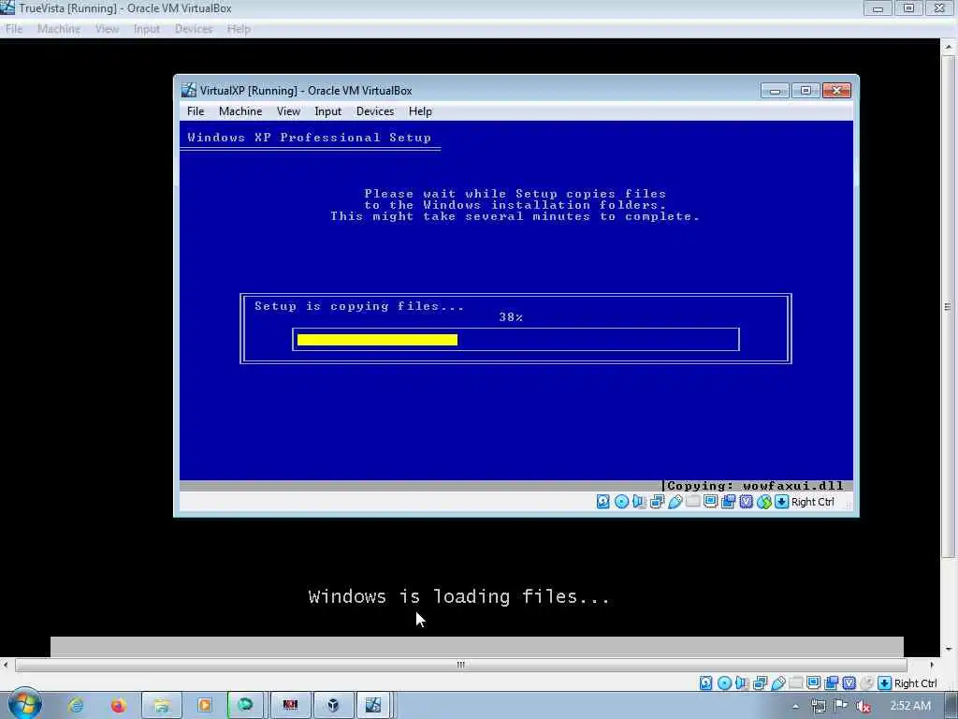
Task: Click the scroll-down arrow of TrueVista scrollbar
Action: point(948,649)
